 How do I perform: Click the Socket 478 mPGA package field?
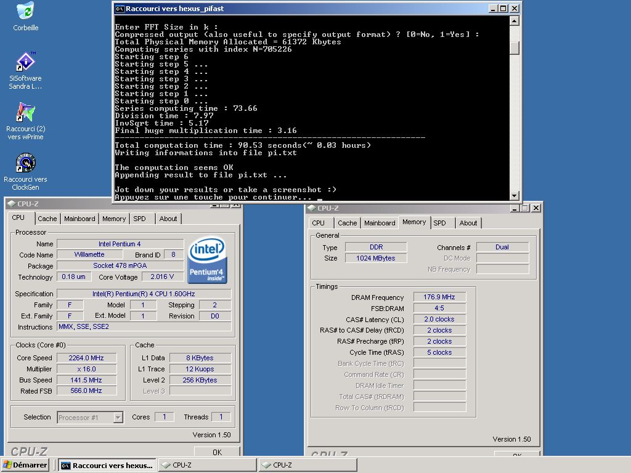point(120,265)
